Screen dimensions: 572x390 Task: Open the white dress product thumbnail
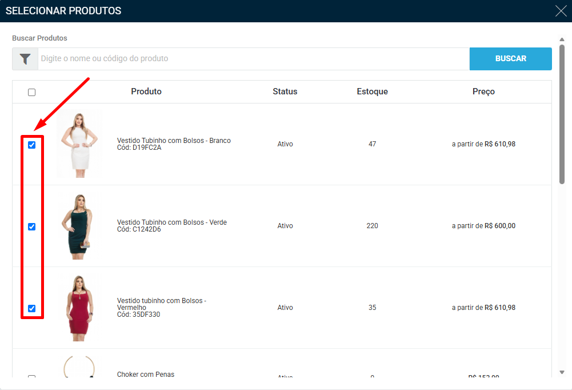pos(79,144)
